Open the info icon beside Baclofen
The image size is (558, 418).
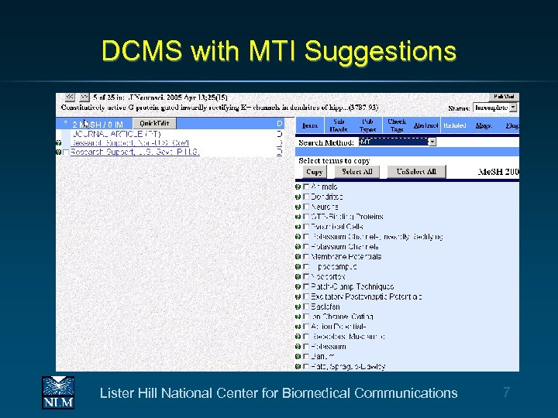tap(298, 307)
